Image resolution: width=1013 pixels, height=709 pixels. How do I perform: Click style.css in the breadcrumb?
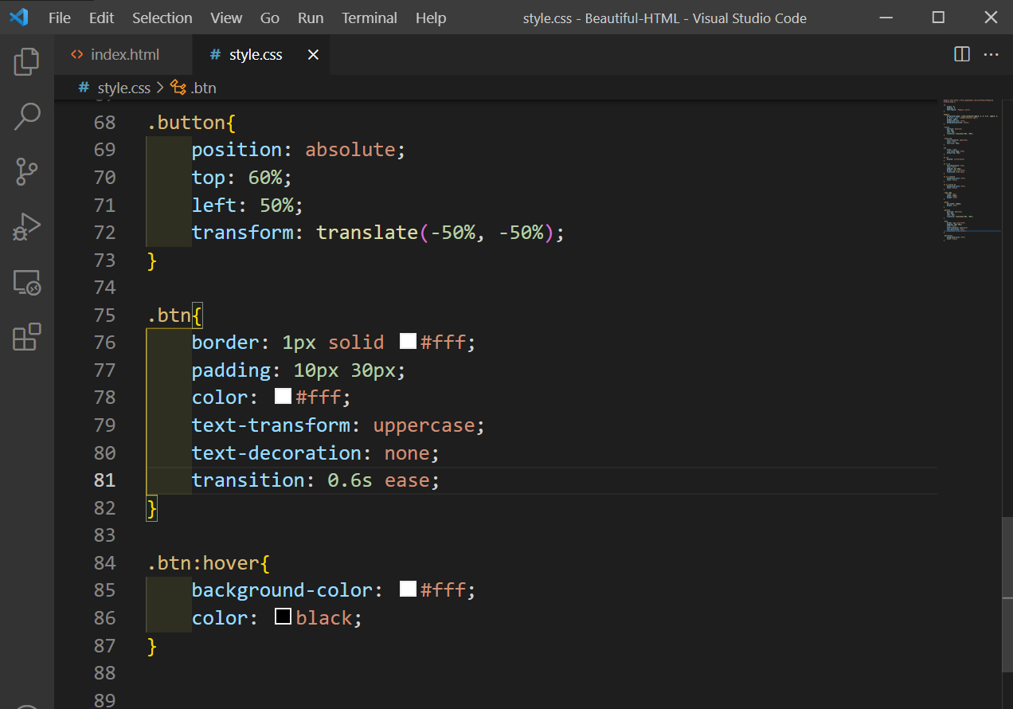coord(123,88)
